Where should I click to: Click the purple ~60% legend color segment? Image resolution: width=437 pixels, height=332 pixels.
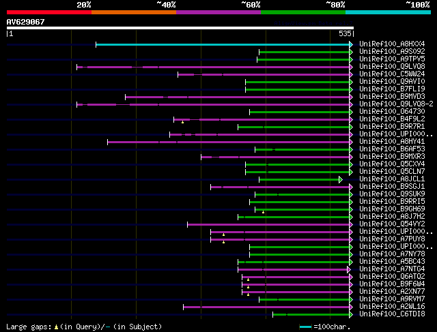pyautogui.click(x=218, y=12)
